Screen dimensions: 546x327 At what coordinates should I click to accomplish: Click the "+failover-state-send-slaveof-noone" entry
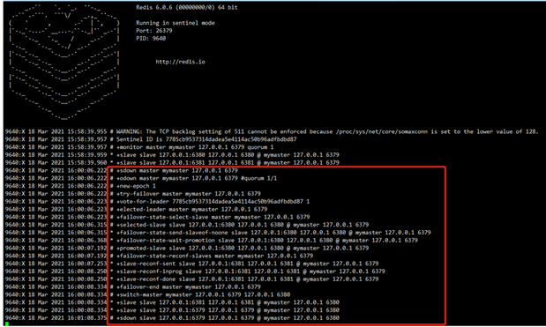pos(218,233)
